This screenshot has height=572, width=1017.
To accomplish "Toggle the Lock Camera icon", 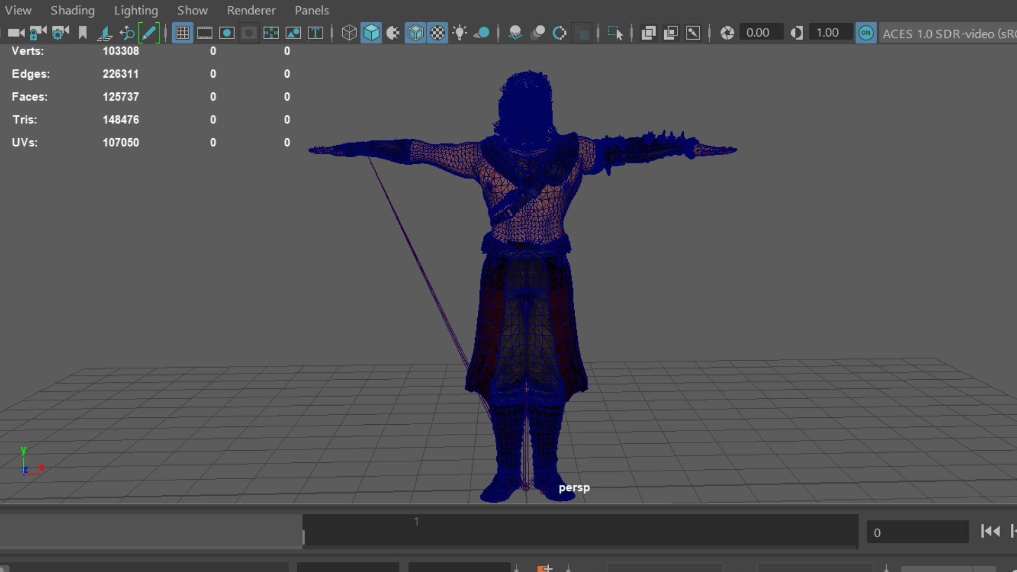I will click(x=38, y=33).
